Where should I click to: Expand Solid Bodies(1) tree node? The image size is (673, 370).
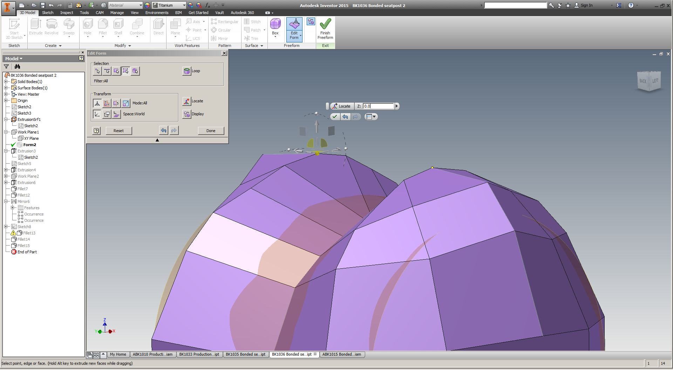[6, 82]
